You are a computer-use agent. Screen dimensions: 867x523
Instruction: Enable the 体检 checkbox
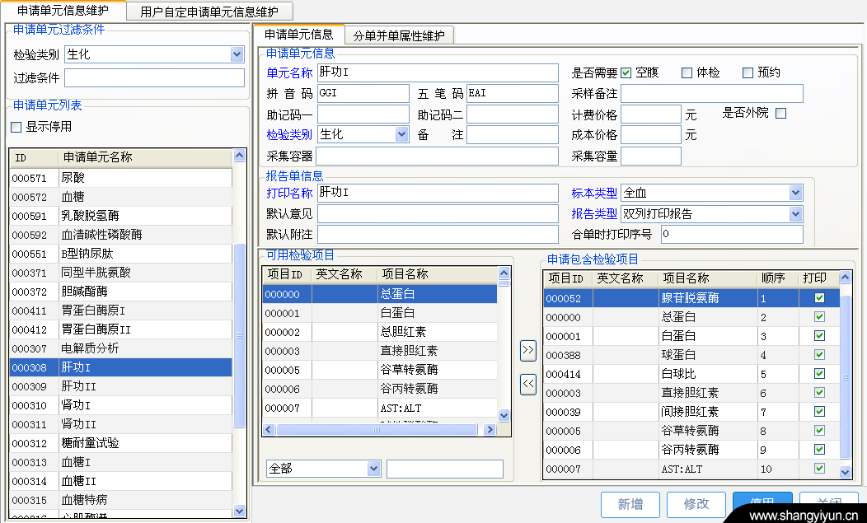click(687, 72)
